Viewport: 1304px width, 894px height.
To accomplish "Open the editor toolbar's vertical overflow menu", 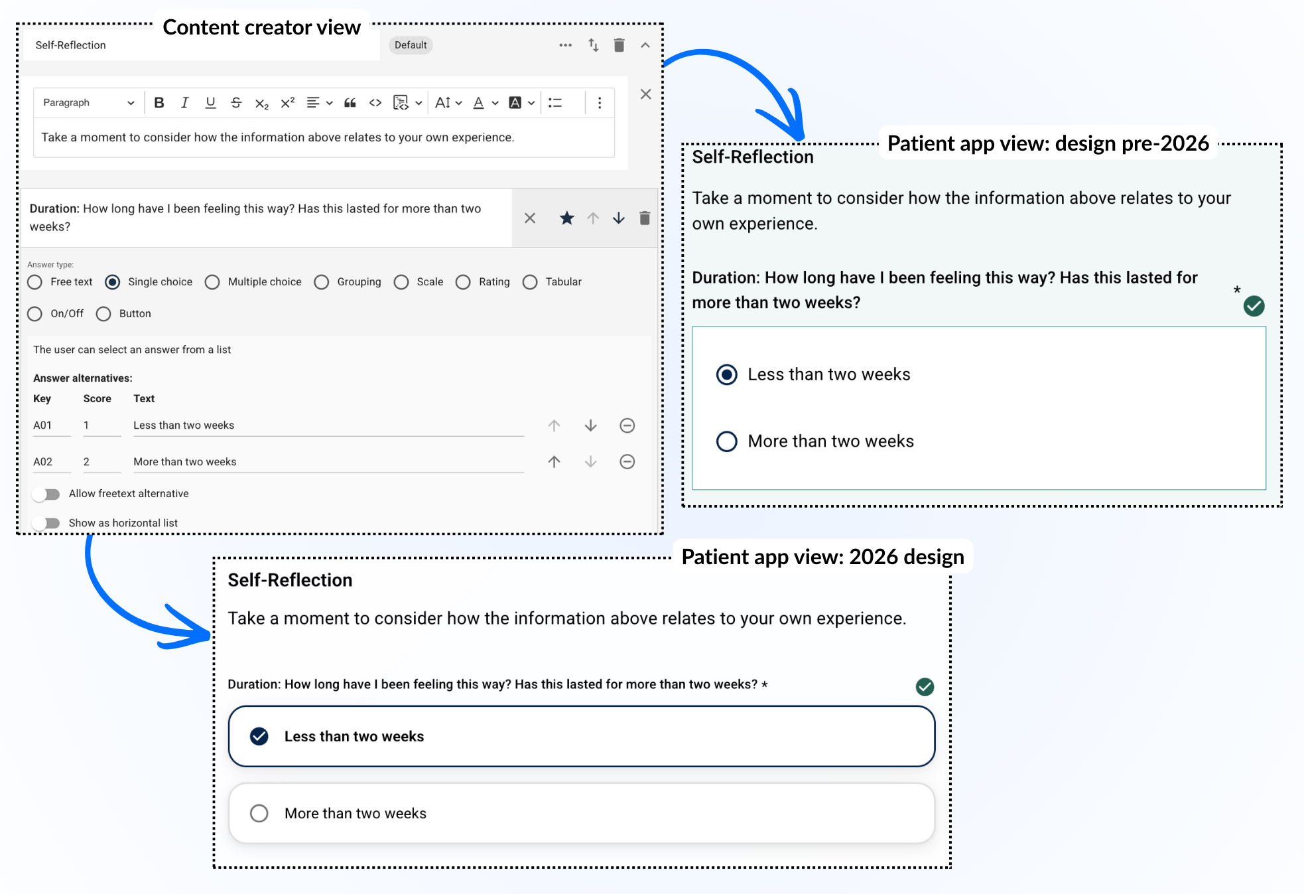I will pyautogui.click(x=600, y=103).
